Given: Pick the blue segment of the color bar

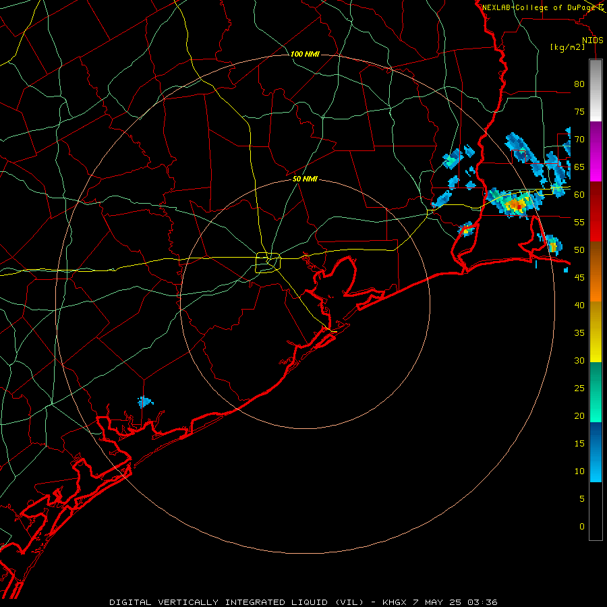Looking at the screenshot, I should click(596, 452).
